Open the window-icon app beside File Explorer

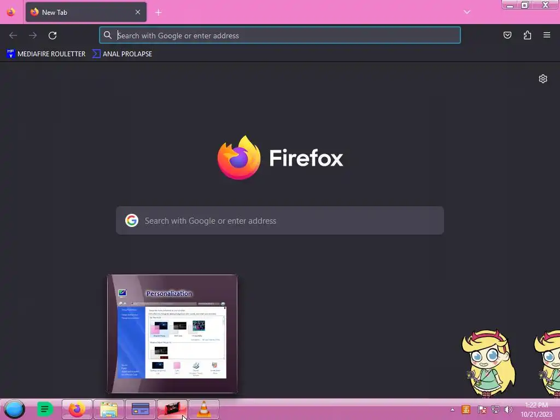[141, 409]
